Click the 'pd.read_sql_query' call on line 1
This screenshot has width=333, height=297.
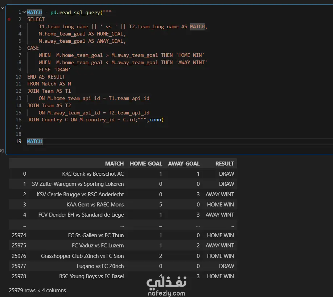coord(75,13)
